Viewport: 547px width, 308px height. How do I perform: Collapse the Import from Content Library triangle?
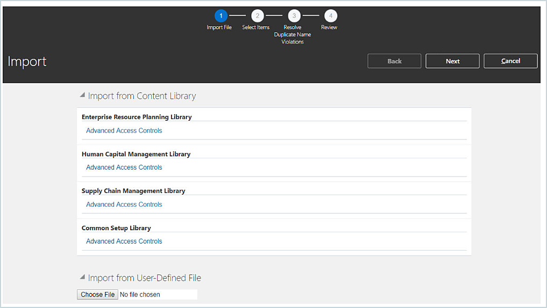pyautogui.click(x=82, y=96)
